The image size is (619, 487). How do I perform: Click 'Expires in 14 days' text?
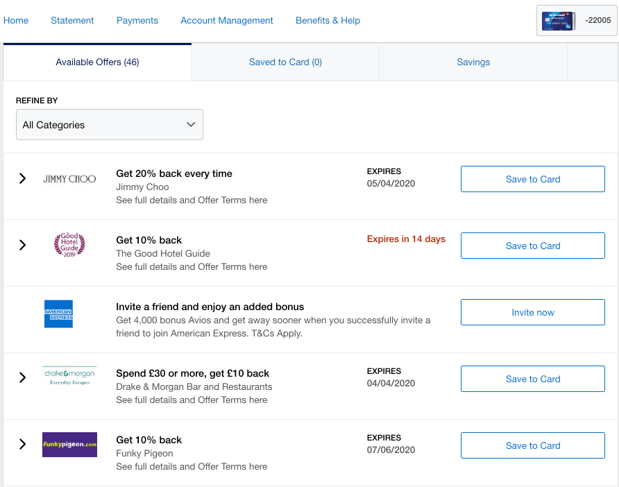coord(406,239)
